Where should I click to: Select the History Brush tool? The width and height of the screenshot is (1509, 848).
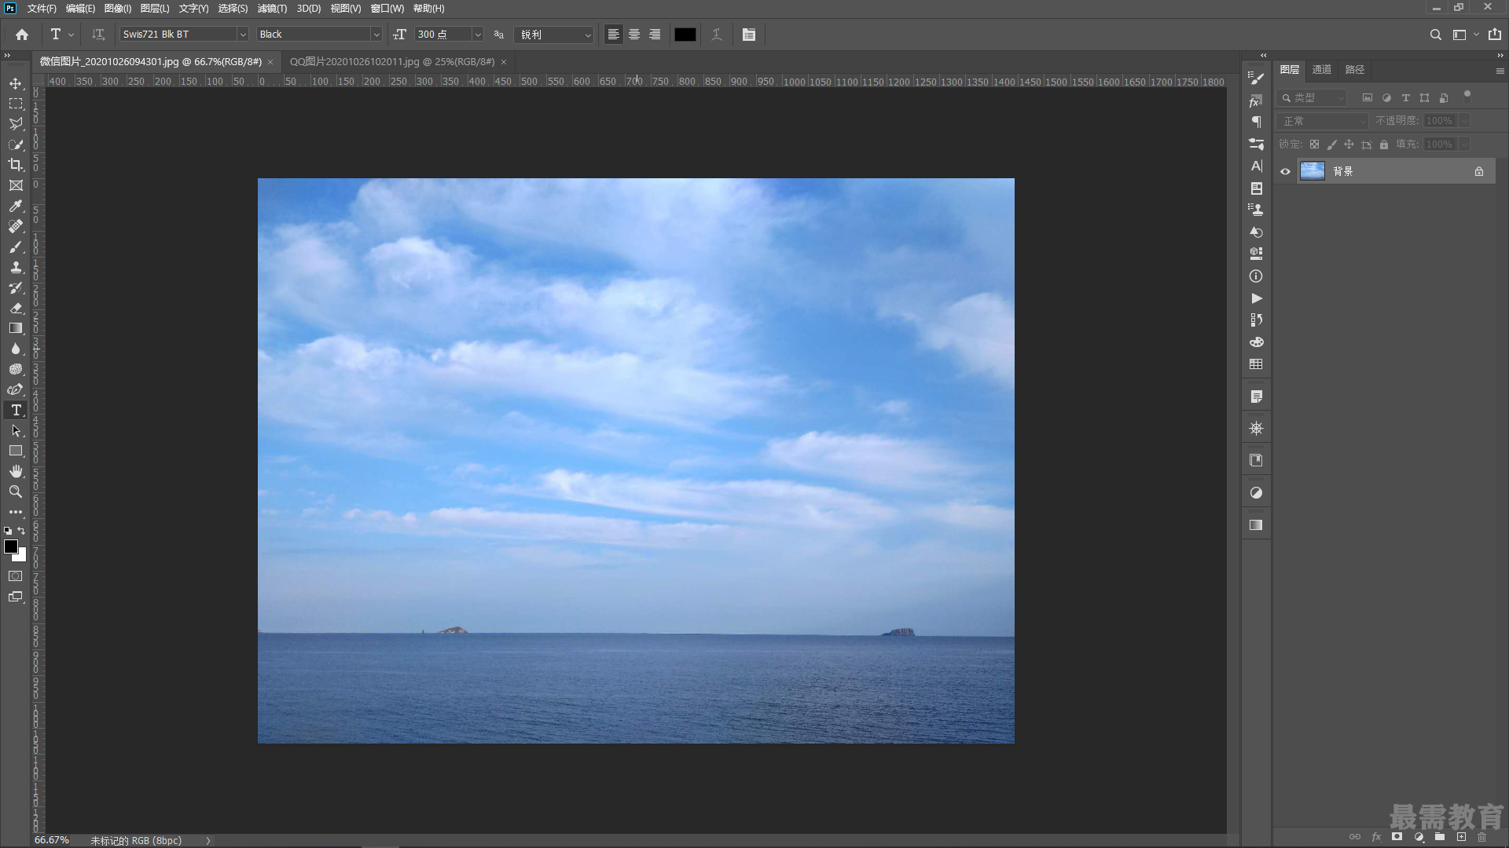16,287
